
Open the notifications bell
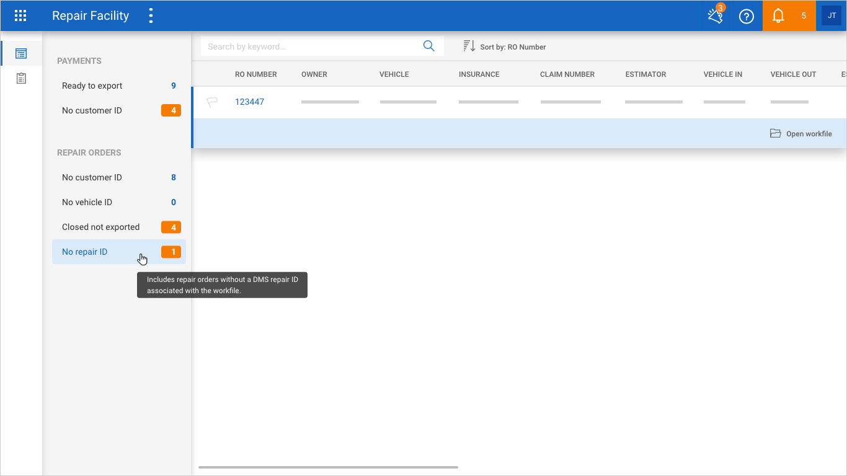(778, 16)
